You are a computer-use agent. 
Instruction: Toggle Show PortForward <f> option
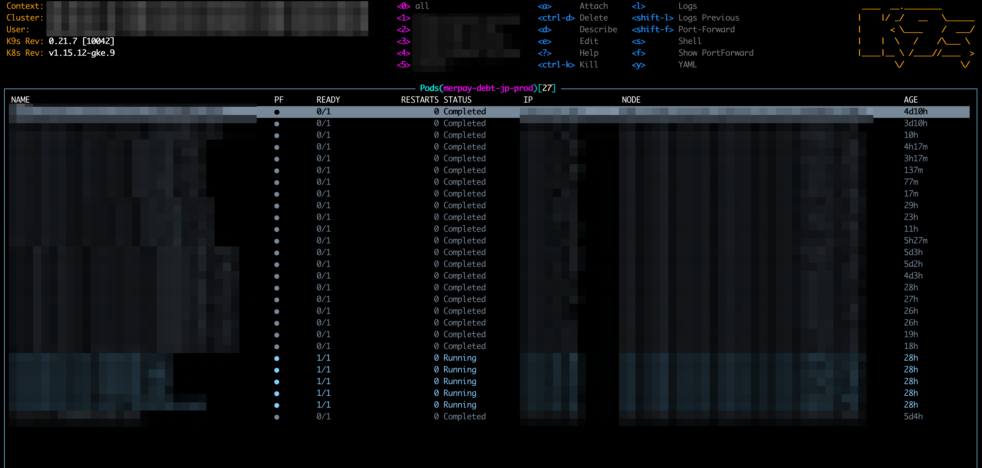(x=639, y=53)
